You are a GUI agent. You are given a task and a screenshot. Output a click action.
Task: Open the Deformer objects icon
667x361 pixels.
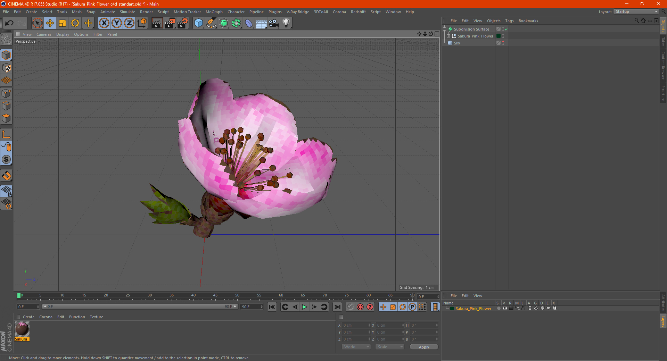click(x=249, y=23)
